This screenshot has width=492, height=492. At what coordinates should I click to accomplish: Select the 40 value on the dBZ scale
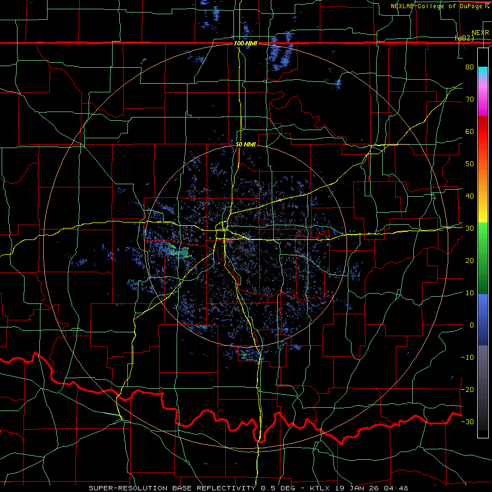(x=470, y=196)
